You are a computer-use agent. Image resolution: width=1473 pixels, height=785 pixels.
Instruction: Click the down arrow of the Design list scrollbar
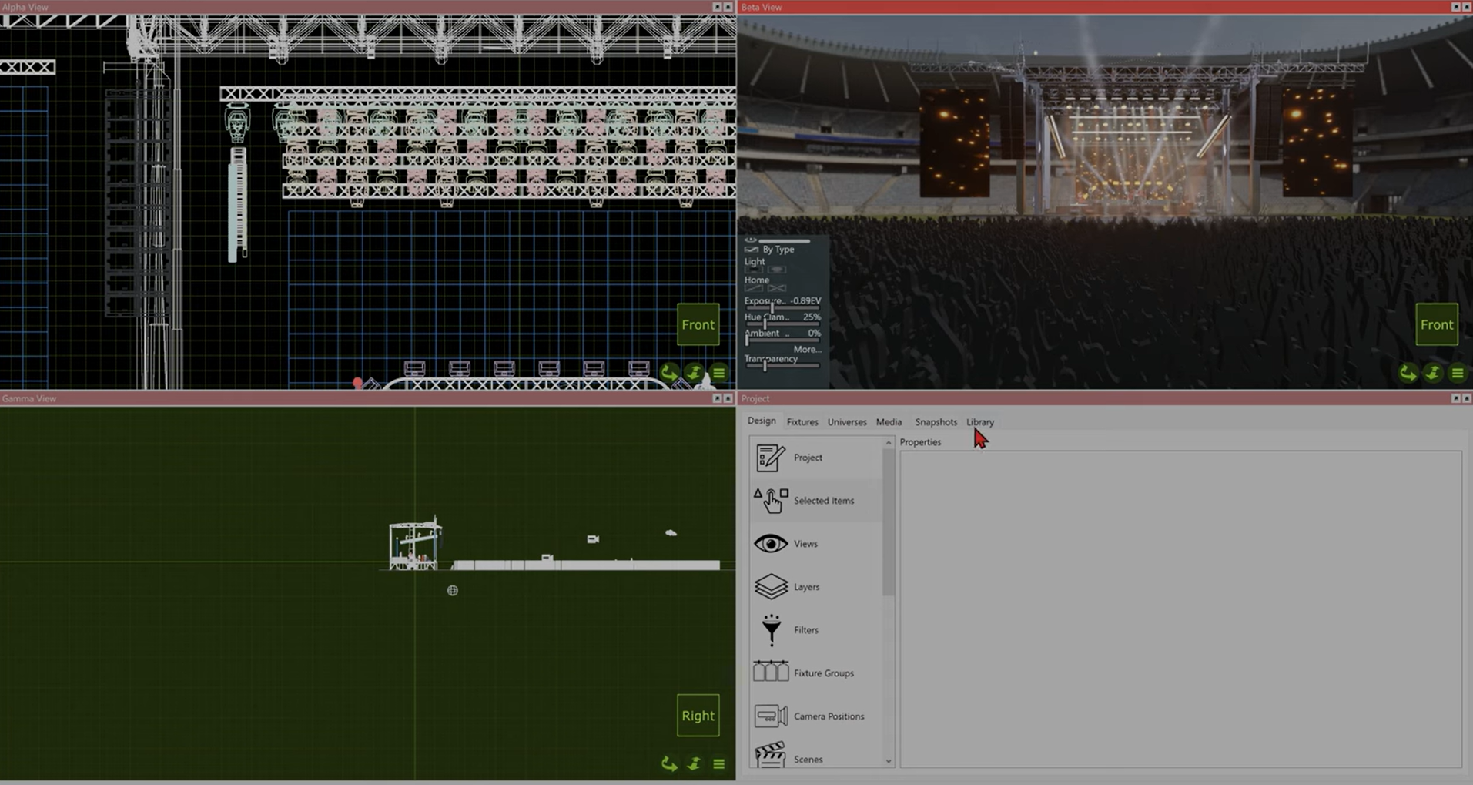coord(889,761)
